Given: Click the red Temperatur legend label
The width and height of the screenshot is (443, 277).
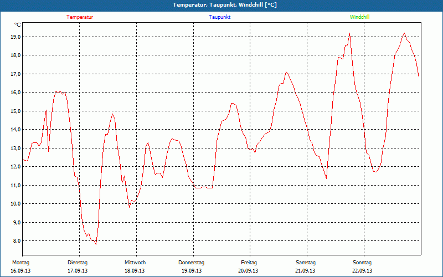Looking at the screenshot, I should (x=80, y=17).
